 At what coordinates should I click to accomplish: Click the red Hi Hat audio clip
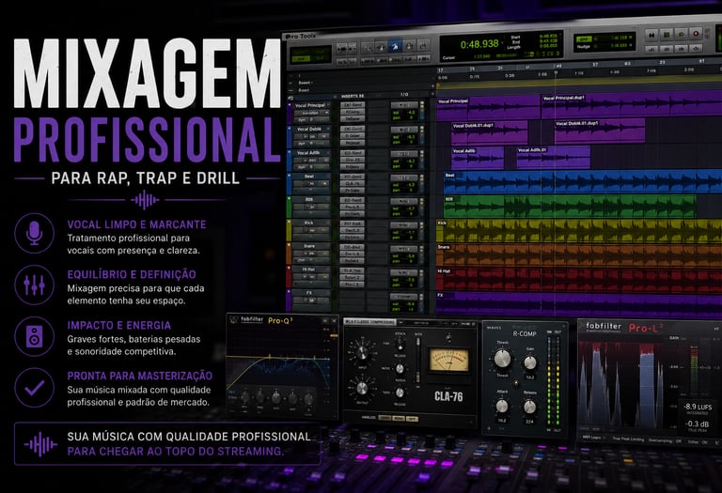[579, 280]
